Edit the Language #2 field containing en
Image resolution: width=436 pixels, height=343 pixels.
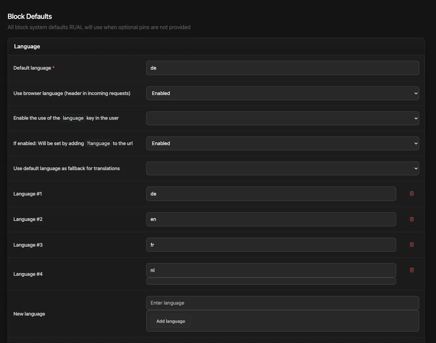271,219
